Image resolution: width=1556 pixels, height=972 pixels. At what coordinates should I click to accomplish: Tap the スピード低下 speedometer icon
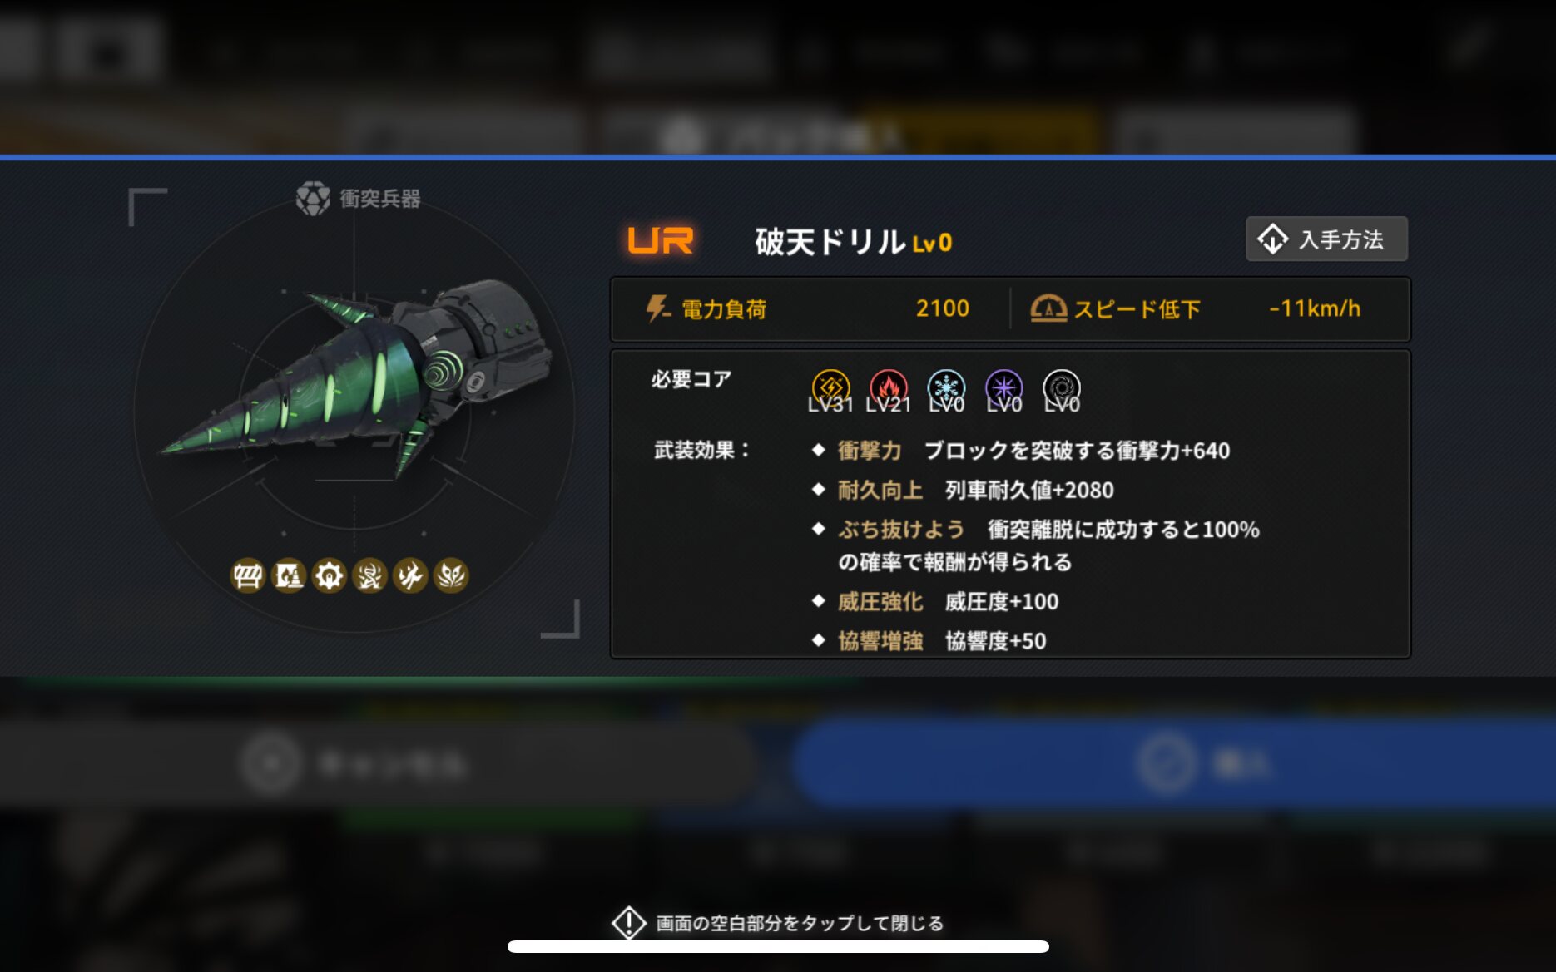(1048, 308)
